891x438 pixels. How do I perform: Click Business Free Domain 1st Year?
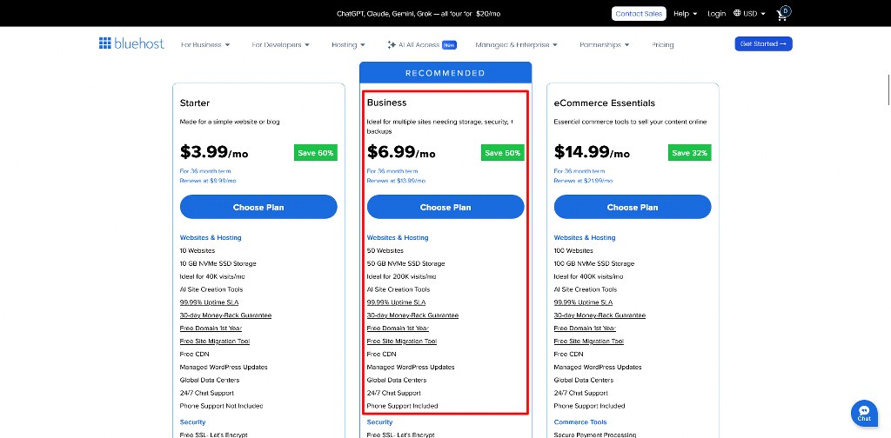398,328
